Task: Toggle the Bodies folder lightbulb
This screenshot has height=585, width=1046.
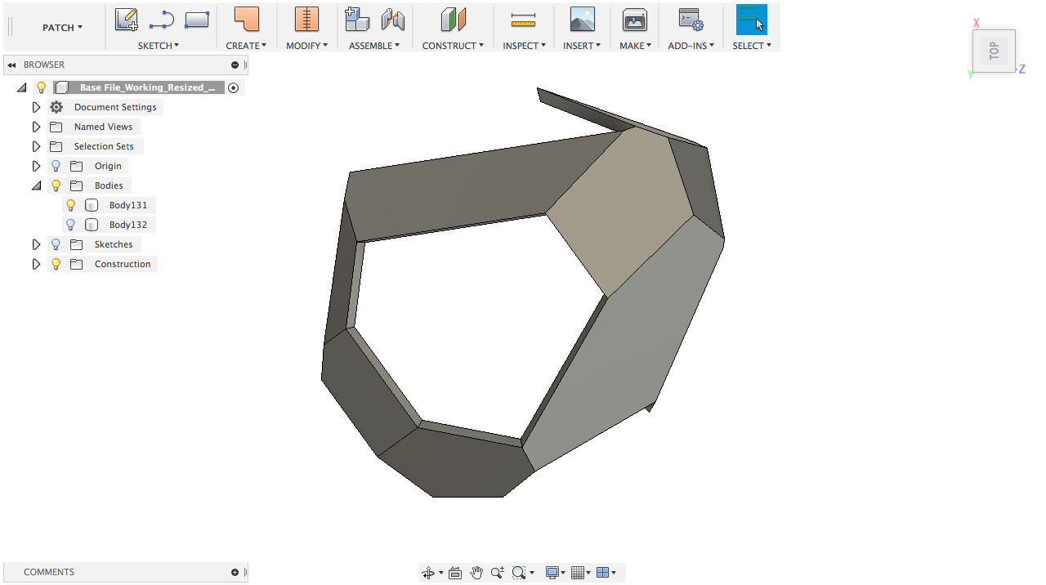Action: click(x=56, y=185)
